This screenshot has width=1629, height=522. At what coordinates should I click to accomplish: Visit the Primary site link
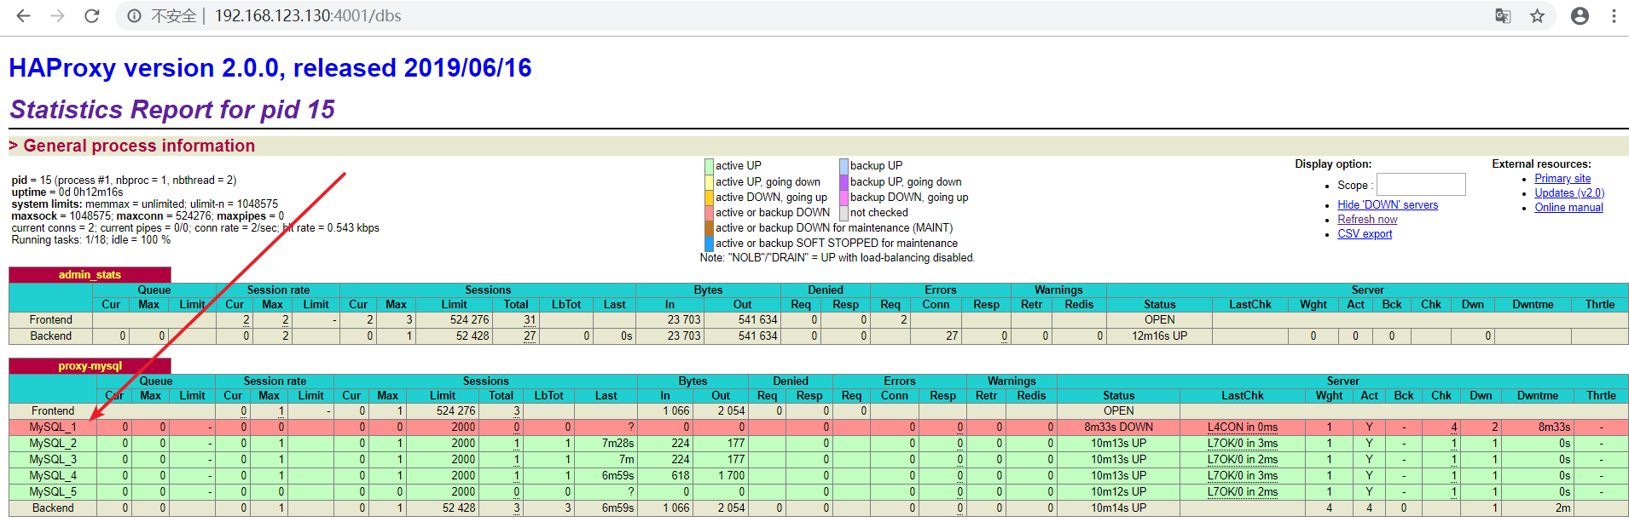click(1562, 179)
